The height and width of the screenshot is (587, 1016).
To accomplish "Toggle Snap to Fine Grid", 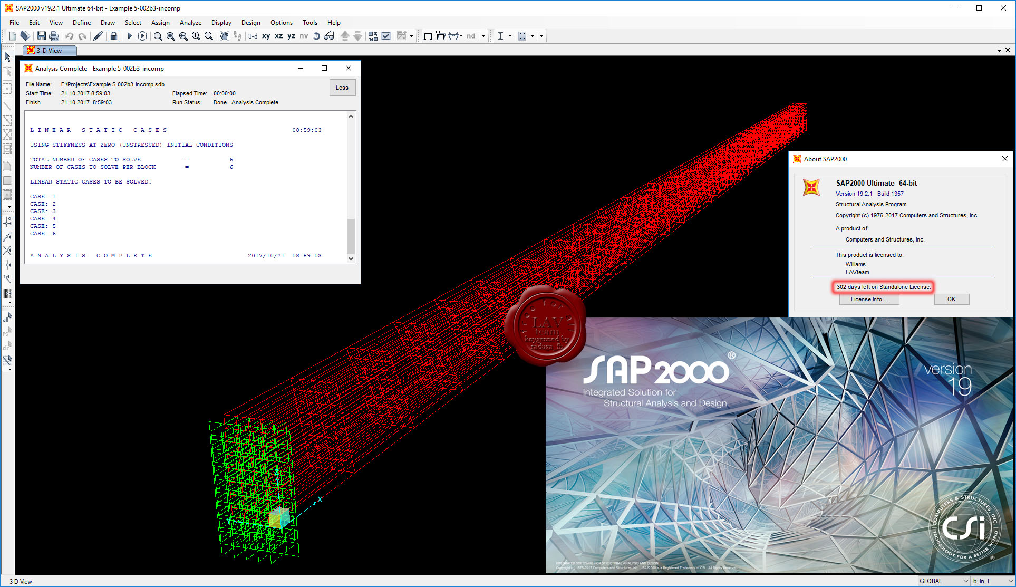I will tap(7, 293).
